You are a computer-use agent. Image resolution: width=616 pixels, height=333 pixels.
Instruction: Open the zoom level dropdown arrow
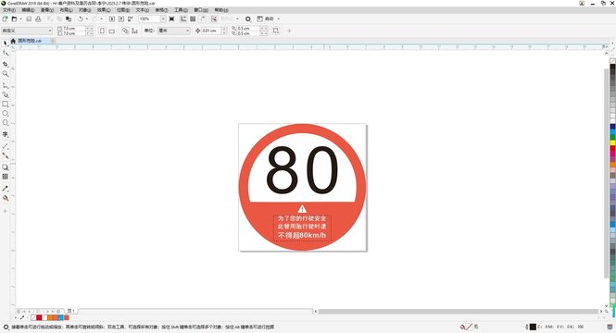[163, 18]
